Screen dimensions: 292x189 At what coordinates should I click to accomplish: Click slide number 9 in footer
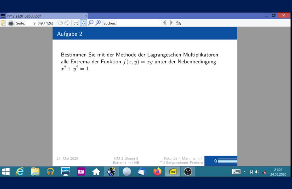point(216,161)
